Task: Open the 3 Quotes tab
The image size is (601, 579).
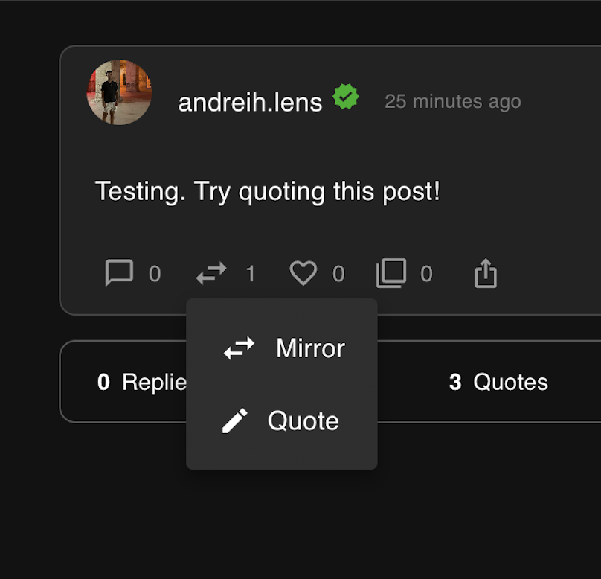Action: click(x=498, y=382)
